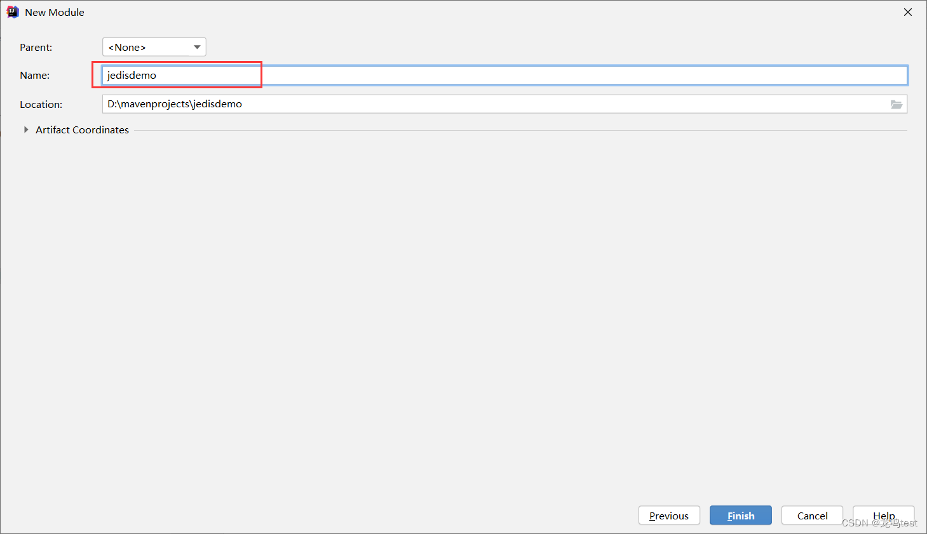Click the IntelliJ icon in title bar
The width and height of the screenshot is (927, 534).
pyautogui.click(x=13, y=12)
